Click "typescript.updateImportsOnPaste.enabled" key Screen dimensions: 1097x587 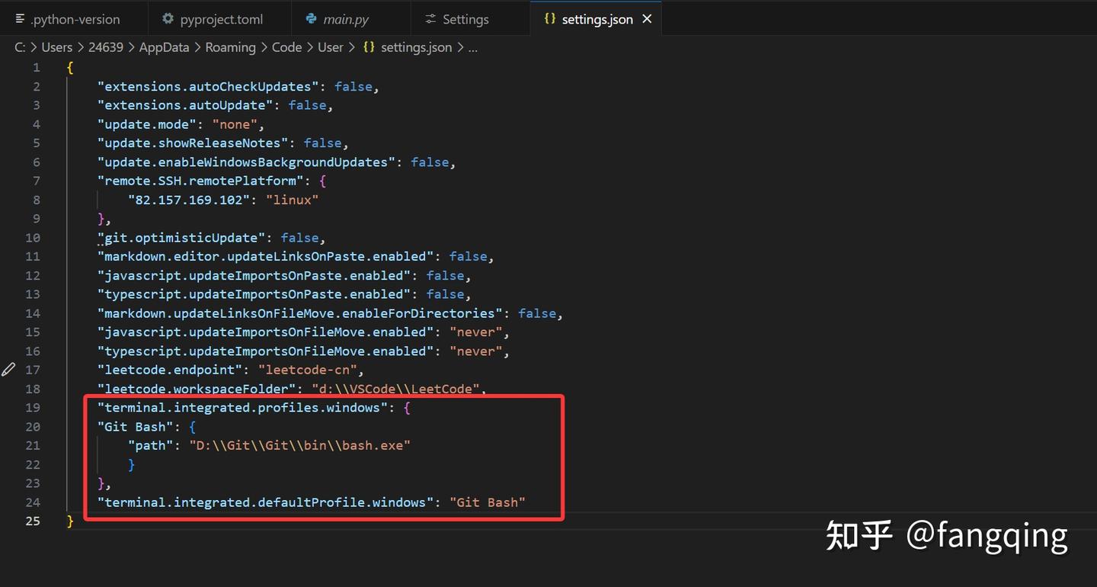(x=254, y=294)
